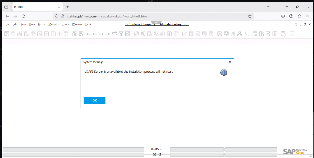The height and width of the screenshot is (158, 314).
Task: Go to the next record arrow
Action: click(x=101, y=34)
